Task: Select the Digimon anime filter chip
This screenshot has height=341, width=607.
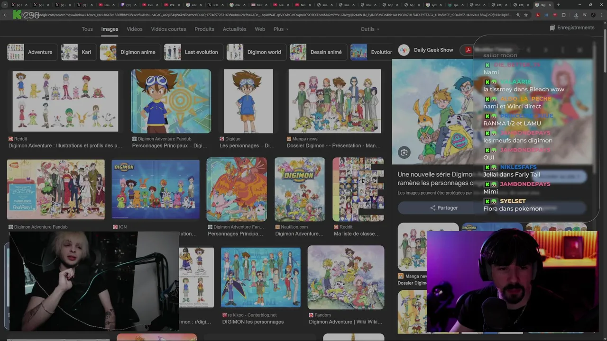Action: pos(130,52)
